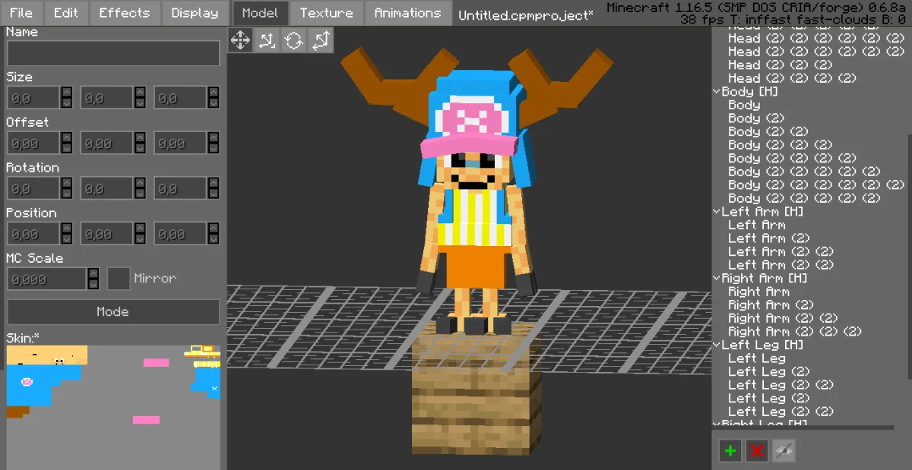This screenshot has height=470, width=912.
Task: Decrease Size Y with its down arrow
Action: [x=141, y=103]
